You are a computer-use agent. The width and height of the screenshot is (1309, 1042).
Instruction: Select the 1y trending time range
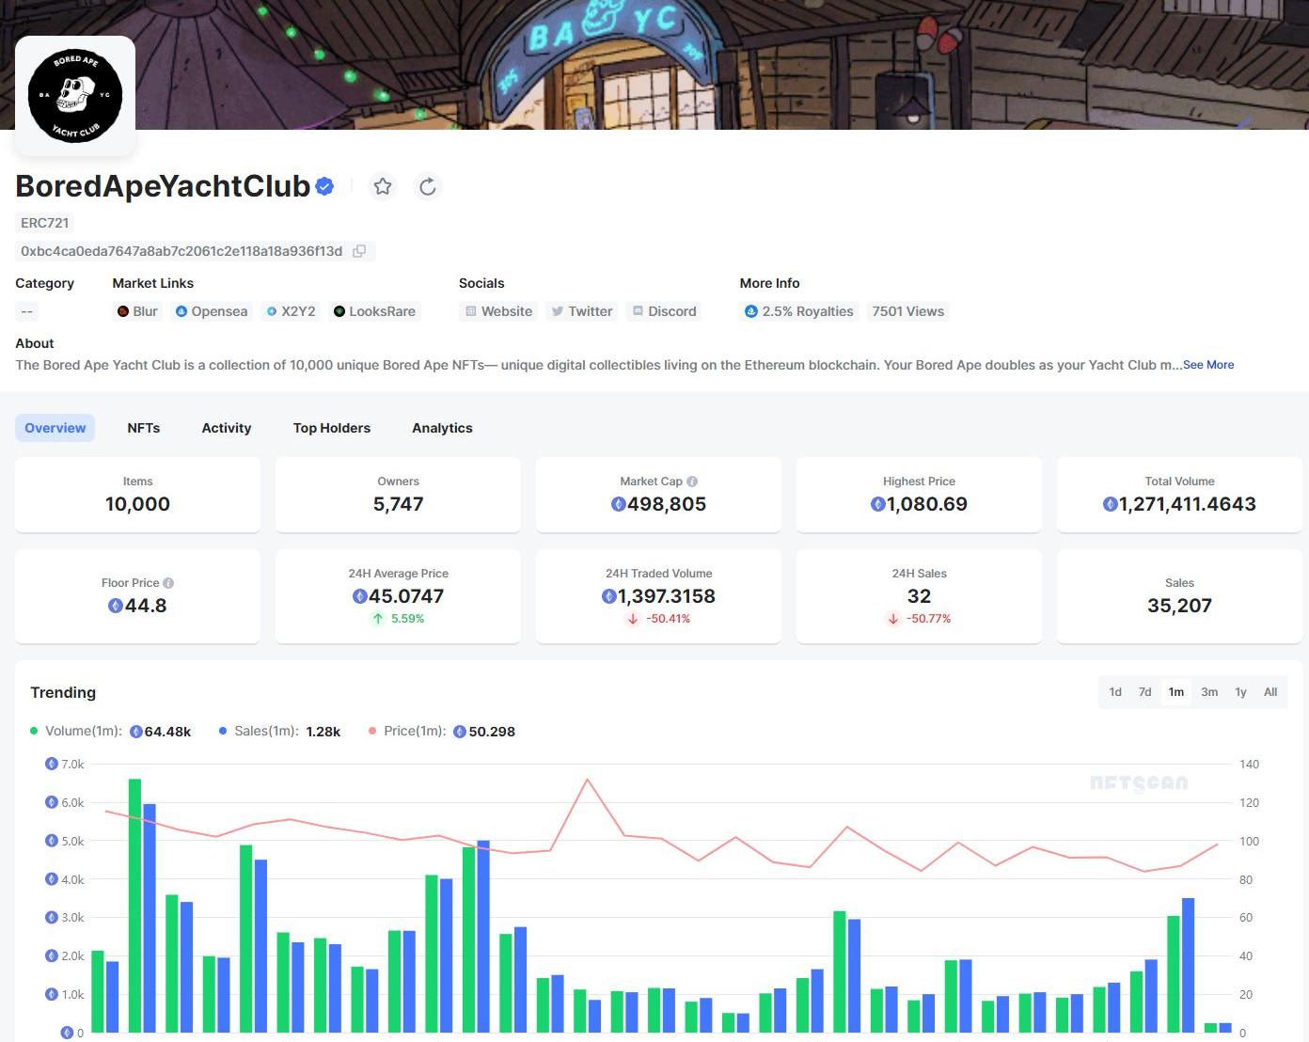coord(1240,692)
